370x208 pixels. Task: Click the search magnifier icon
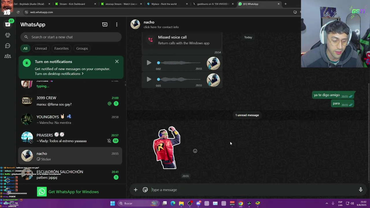pos(26,37)
